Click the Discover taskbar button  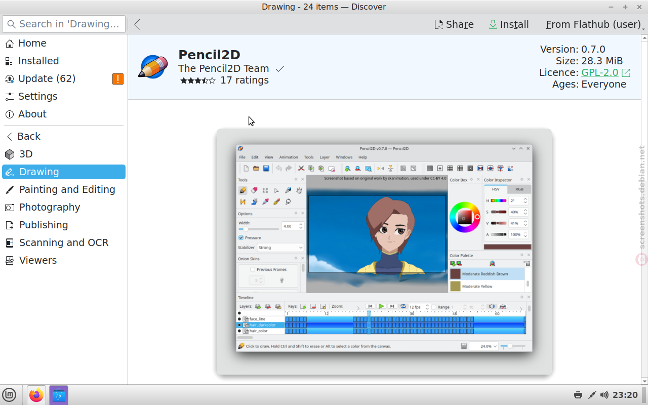coord(59,395)
